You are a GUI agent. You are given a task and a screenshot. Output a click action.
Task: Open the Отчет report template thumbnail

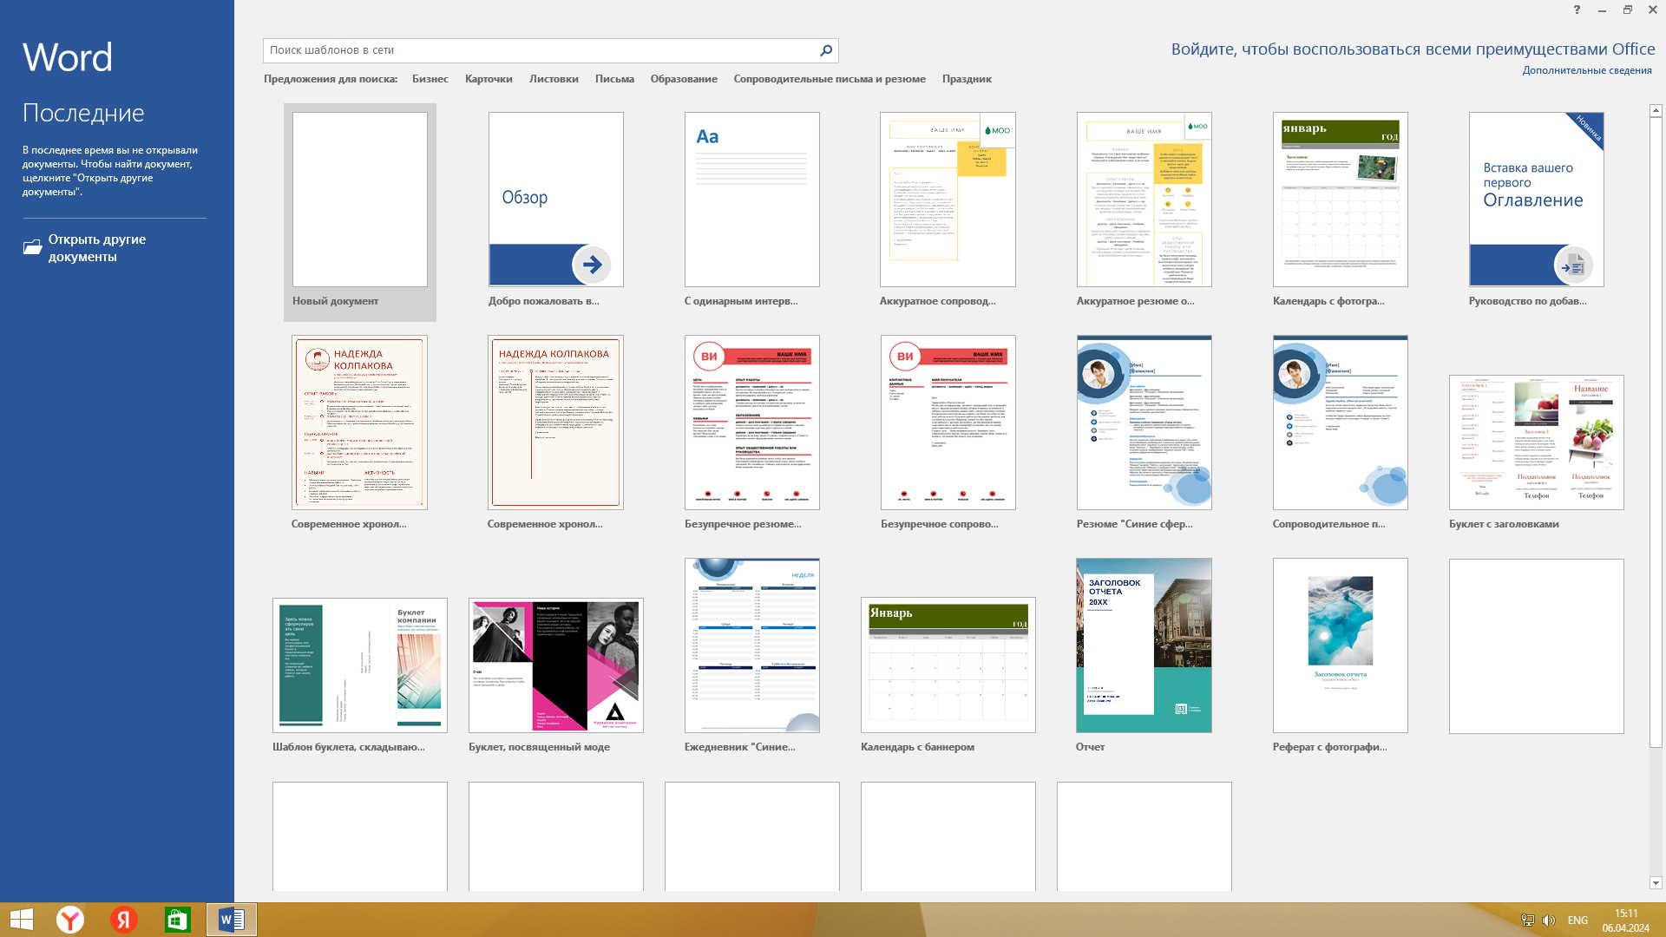point(1144,645)
